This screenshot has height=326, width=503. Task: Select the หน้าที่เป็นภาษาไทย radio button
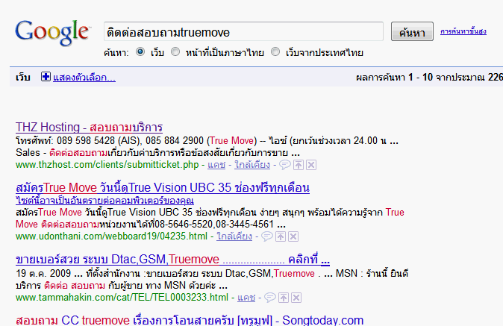pos(175,51)
